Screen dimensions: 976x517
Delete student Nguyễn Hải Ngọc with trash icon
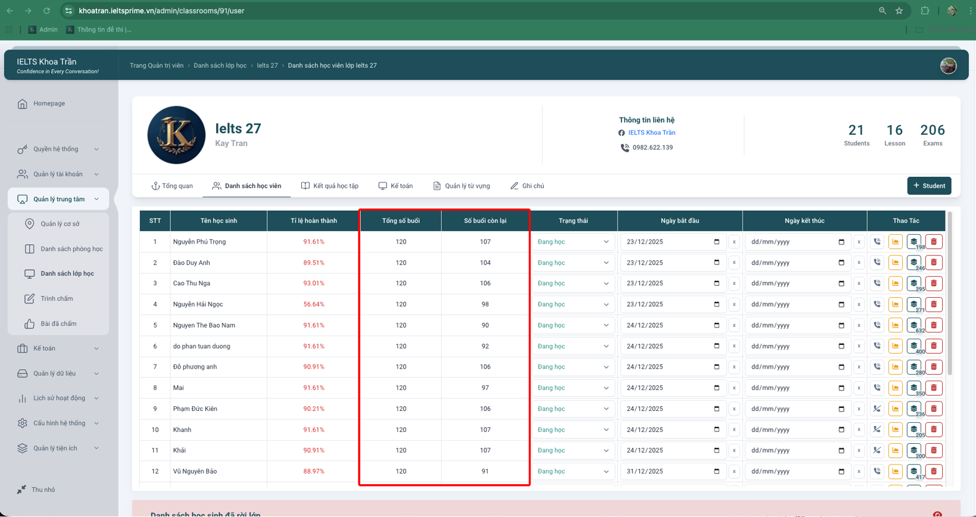tap(934, 304)
